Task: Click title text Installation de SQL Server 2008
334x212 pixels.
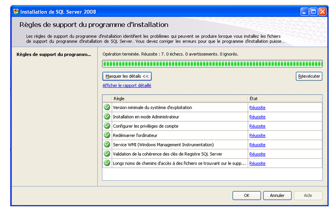Action: pyautogui.click(x=58, y=12)
